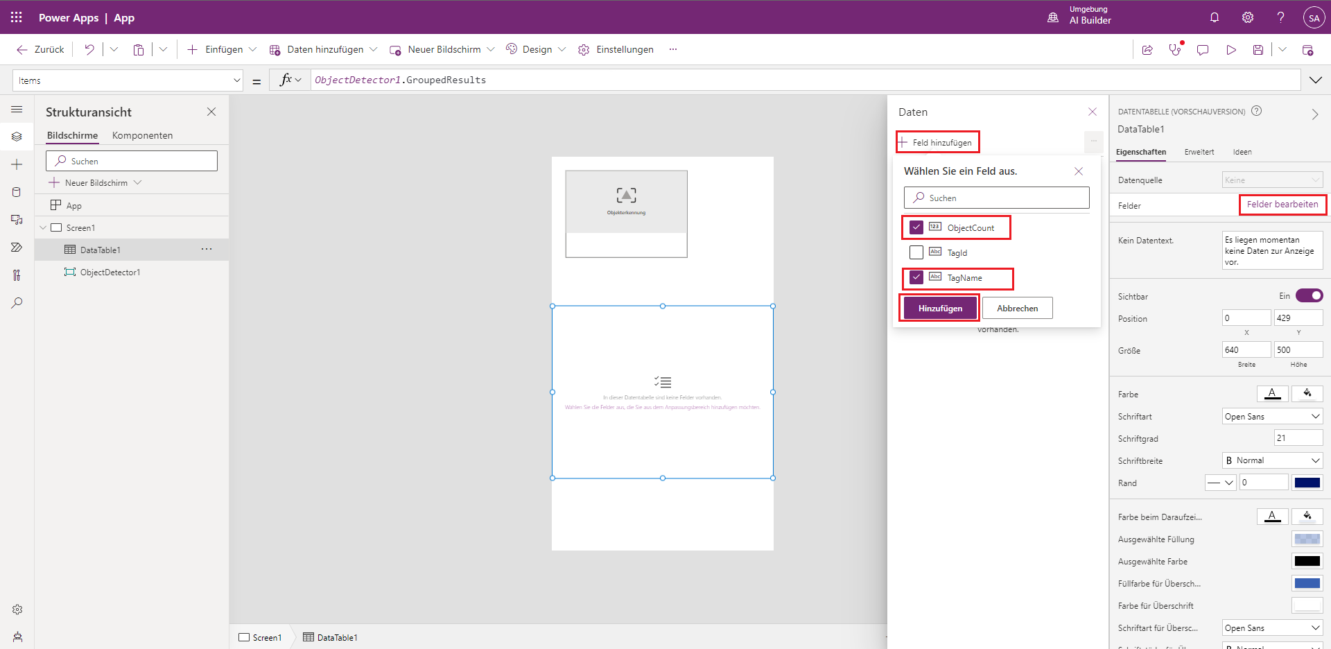1331x649 pixels.
Task: Open the data cylinder icon in sidebar
Action: tap(17, 192)
